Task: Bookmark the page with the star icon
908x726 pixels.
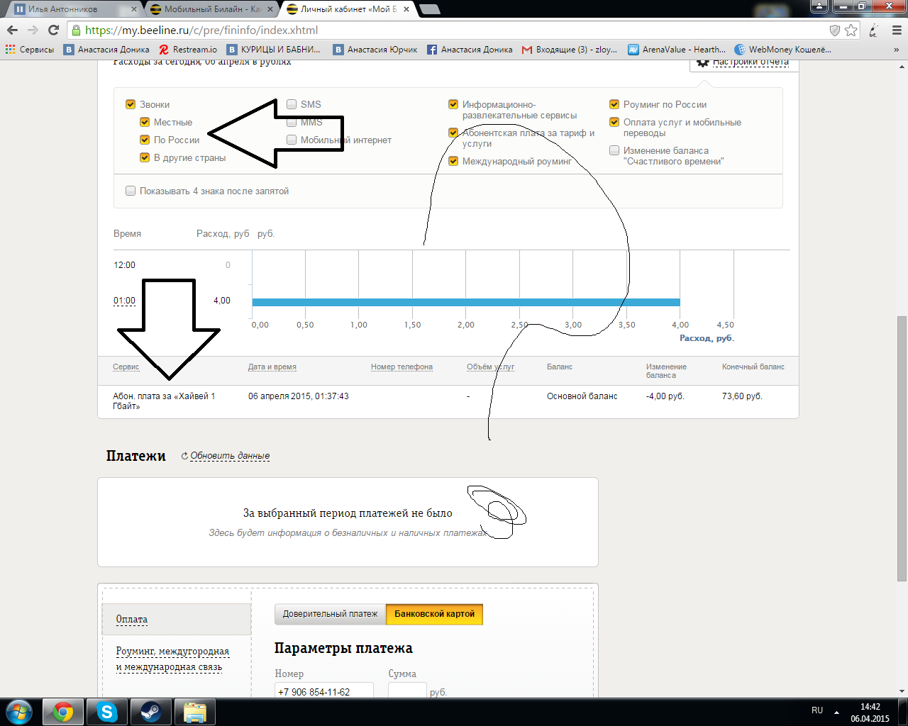Action: [851, 30]
